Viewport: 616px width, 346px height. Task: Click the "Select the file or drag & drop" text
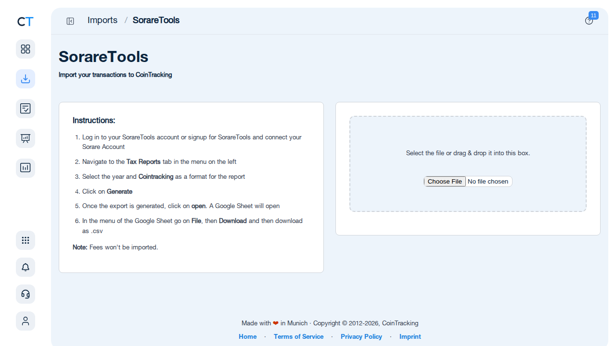coord(468,153)
